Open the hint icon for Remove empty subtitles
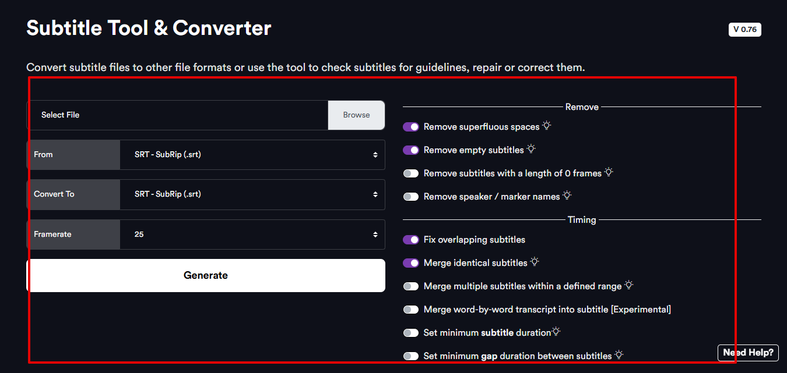Screen dimensions: 787x373 coord(530,148)
